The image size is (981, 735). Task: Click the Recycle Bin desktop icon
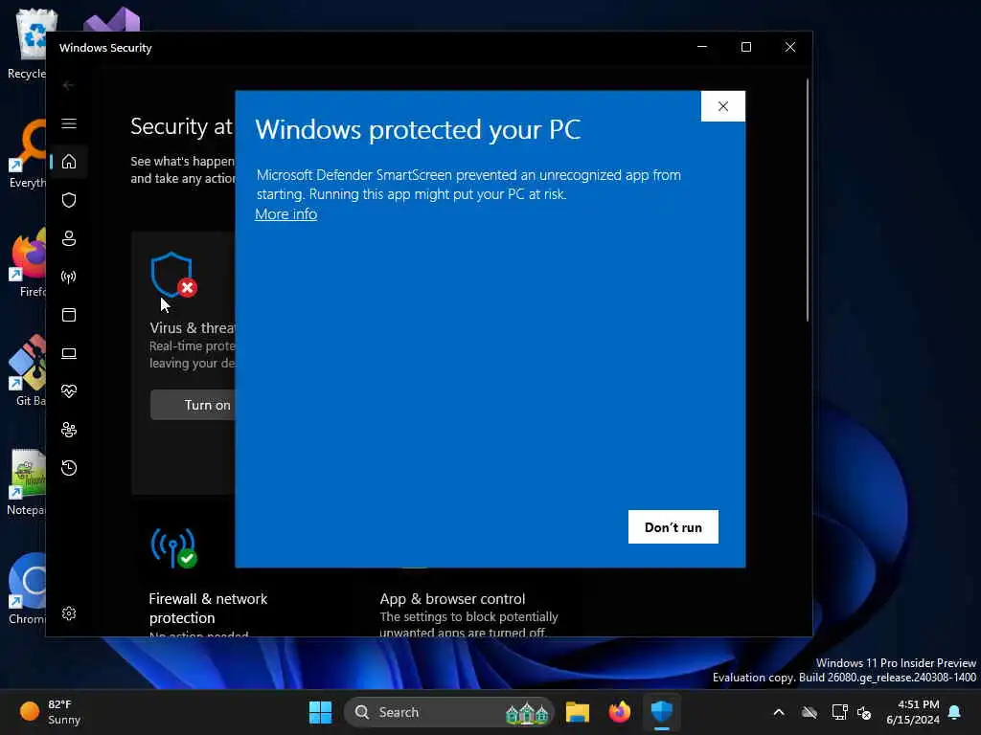tap(28, 44)
